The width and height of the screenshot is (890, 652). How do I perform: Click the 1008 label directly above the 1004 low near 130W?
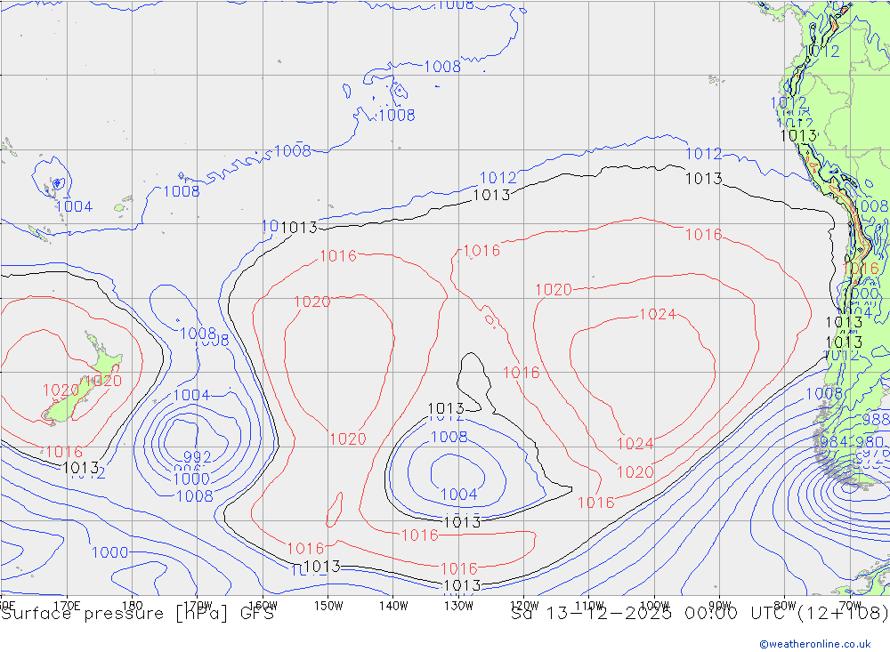[449, 437]
